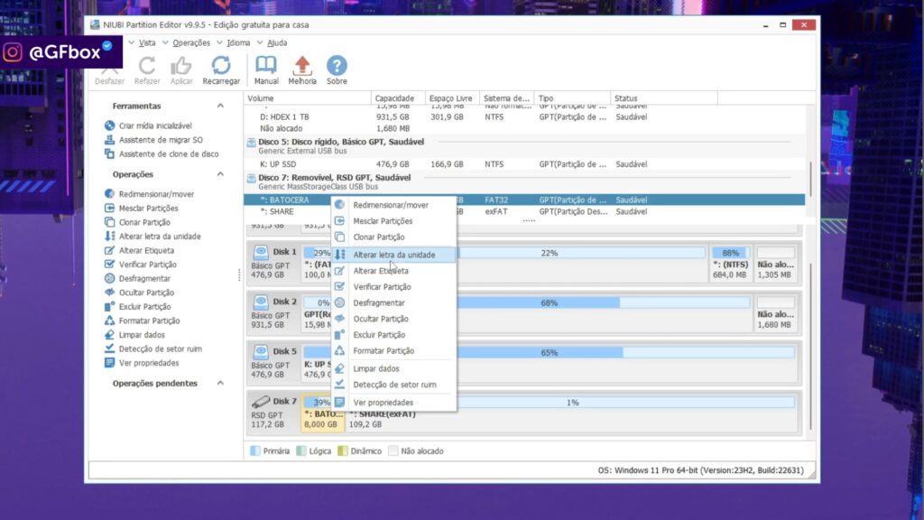Viewport: 924px width, 520px height.
Task: Select the BATOCERA 8,000 GB block on Disk 7
Action: [322, 413]
